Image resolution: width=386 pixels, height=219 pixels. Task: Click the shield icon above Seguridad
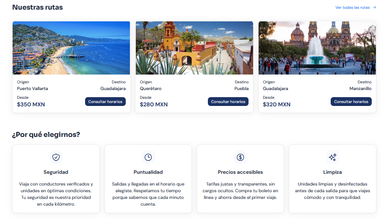tap(56, 157)
